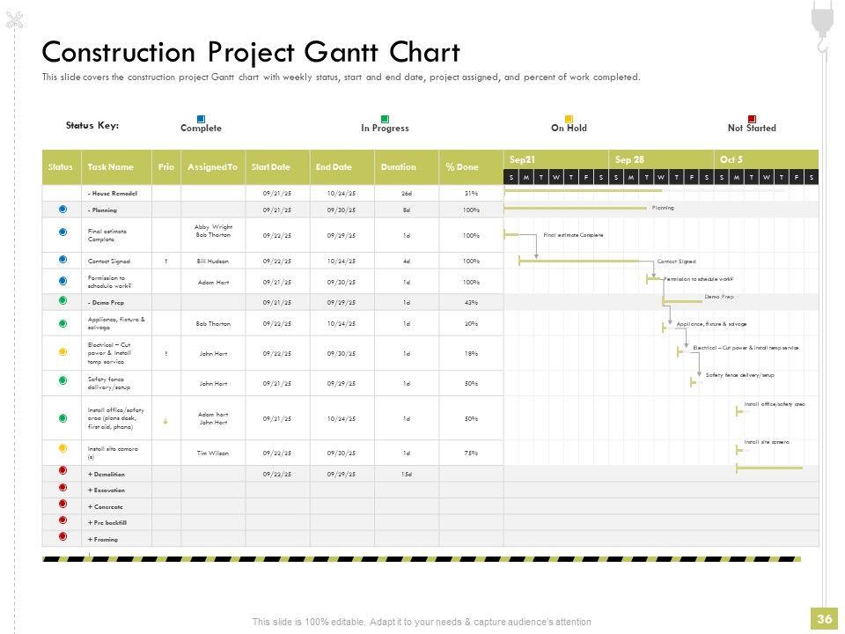Screen dimensions: 845x634
Task: Click the Contact Signed Gantt bar
Action: click(579, 261)
